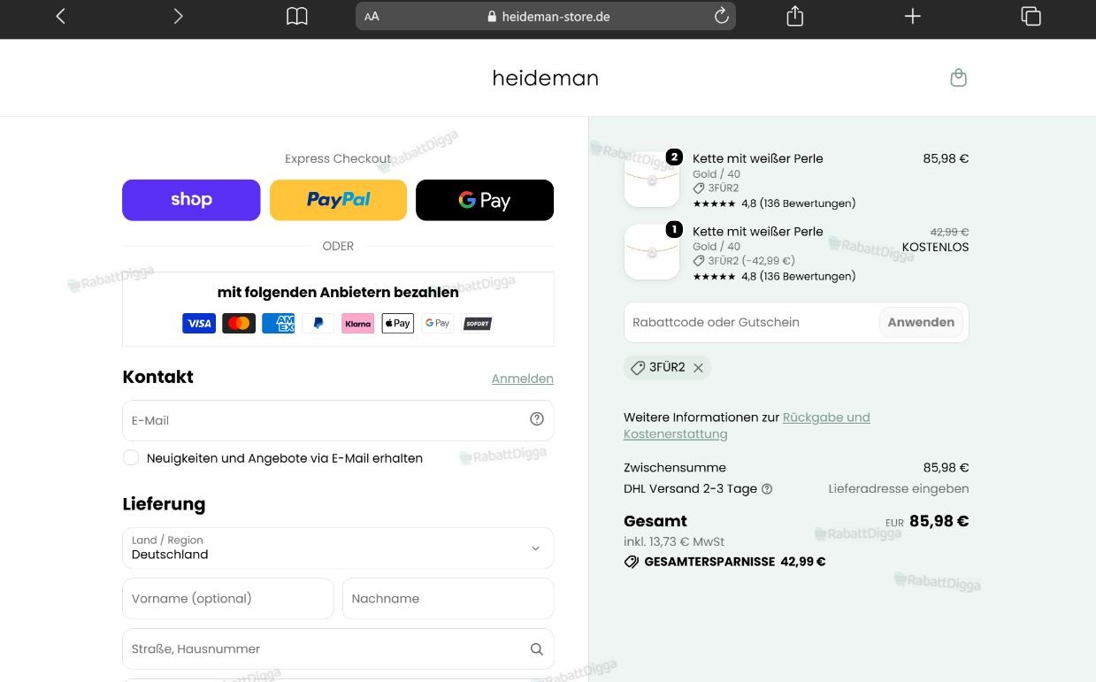Focus the Vorname (optional) field
Screen dimensions: 1096x682
228,598
